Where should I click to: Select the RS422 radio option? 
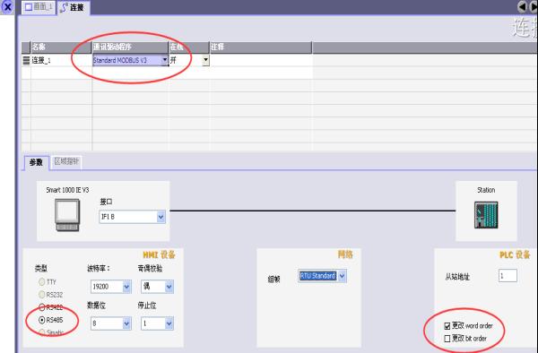pyautogui.click(x=42, y=307)
